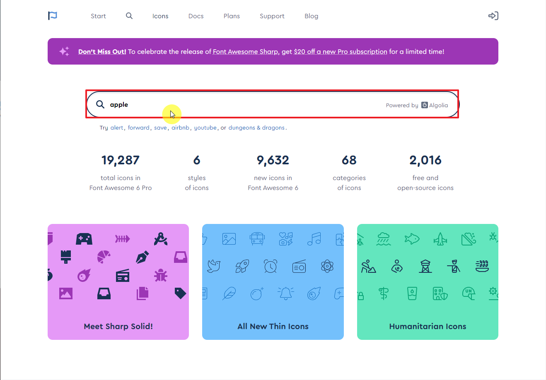Click the solid radio icon in Sharp Solid card
This screenshot has width=546, height=380.
tap(123, 275)
